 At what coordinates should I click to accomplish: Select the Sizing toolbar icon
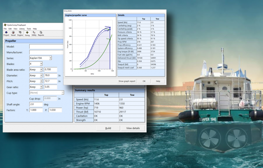click(27, 33)
